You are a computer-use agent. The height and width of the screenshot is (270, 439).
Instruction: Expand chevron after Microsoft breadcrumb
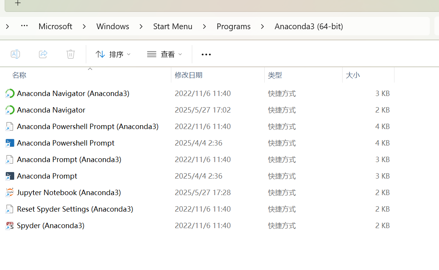coord(84,27)
